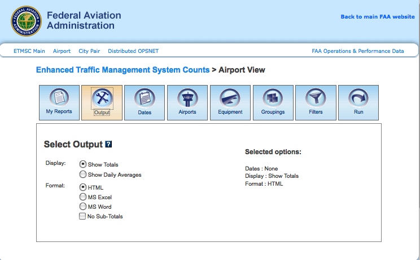Select the Show Daily Averages option

tap(83, 174)
